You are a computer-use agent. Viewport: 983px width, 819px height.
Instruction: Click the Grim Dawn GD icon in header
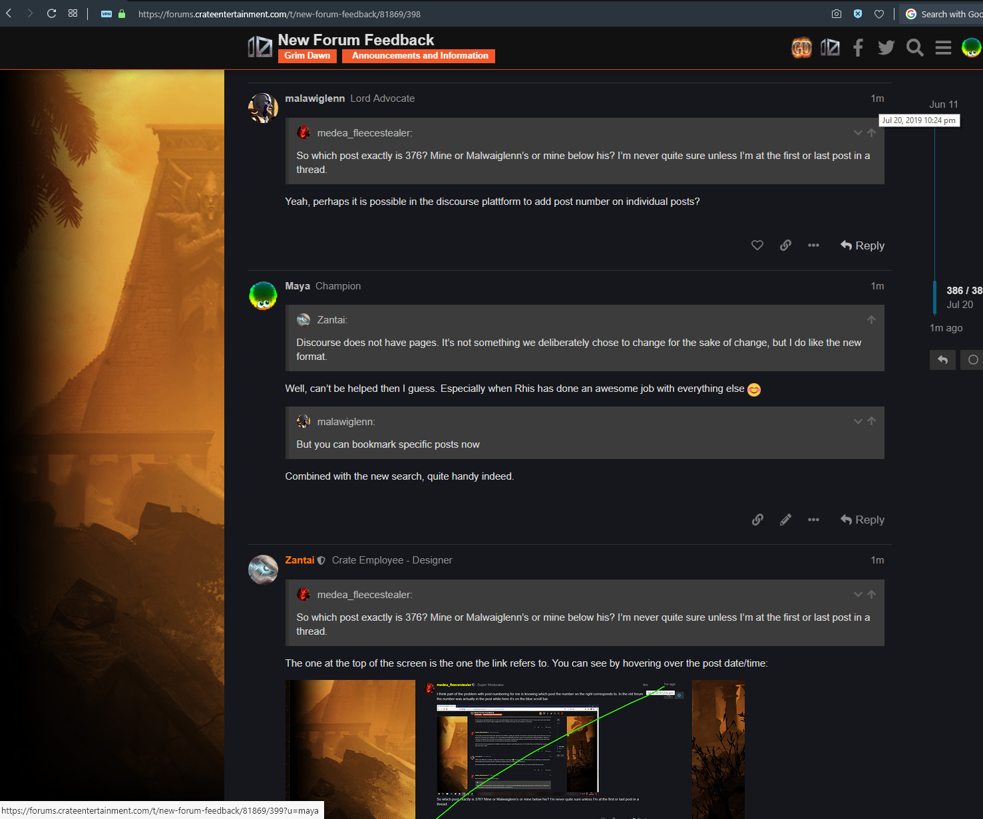[801, 47]
